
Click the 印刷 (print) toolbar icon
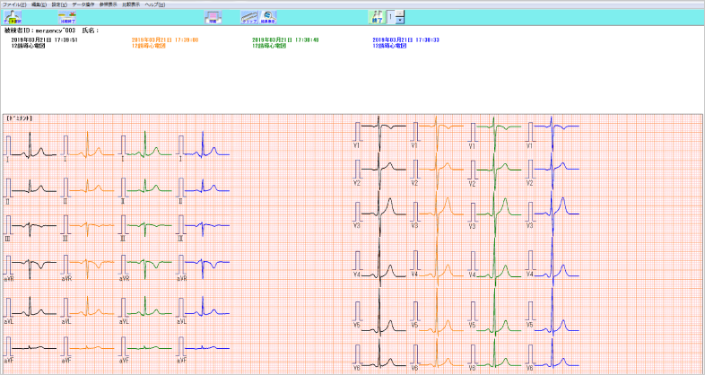point(213,17)
